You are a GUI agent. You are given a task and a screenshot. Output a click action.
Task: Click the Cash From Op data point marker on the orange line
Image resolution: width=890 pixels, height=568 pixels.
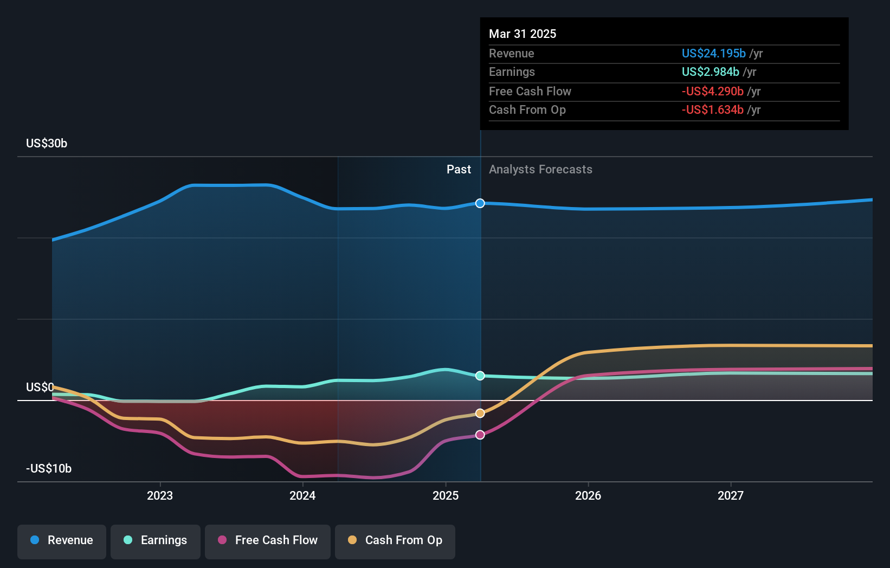pos(480,414)
